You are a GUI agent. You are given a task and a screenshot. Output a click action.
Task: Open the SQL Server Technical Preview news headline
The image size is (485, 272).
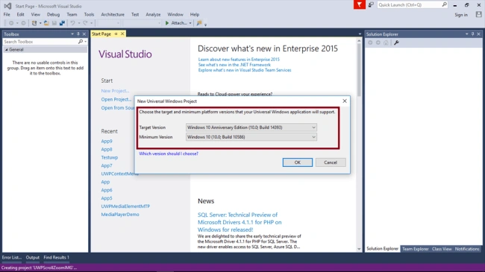pos(240,222)
